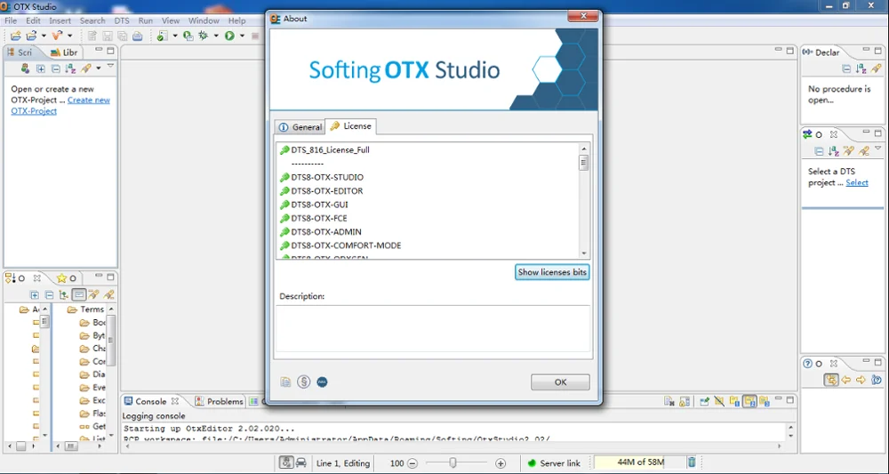The width and height of the screenshot is (889, 474).
Task: Click the debug bug icon in toolbar
Action: pyautogui.click(x=204, y=36)
